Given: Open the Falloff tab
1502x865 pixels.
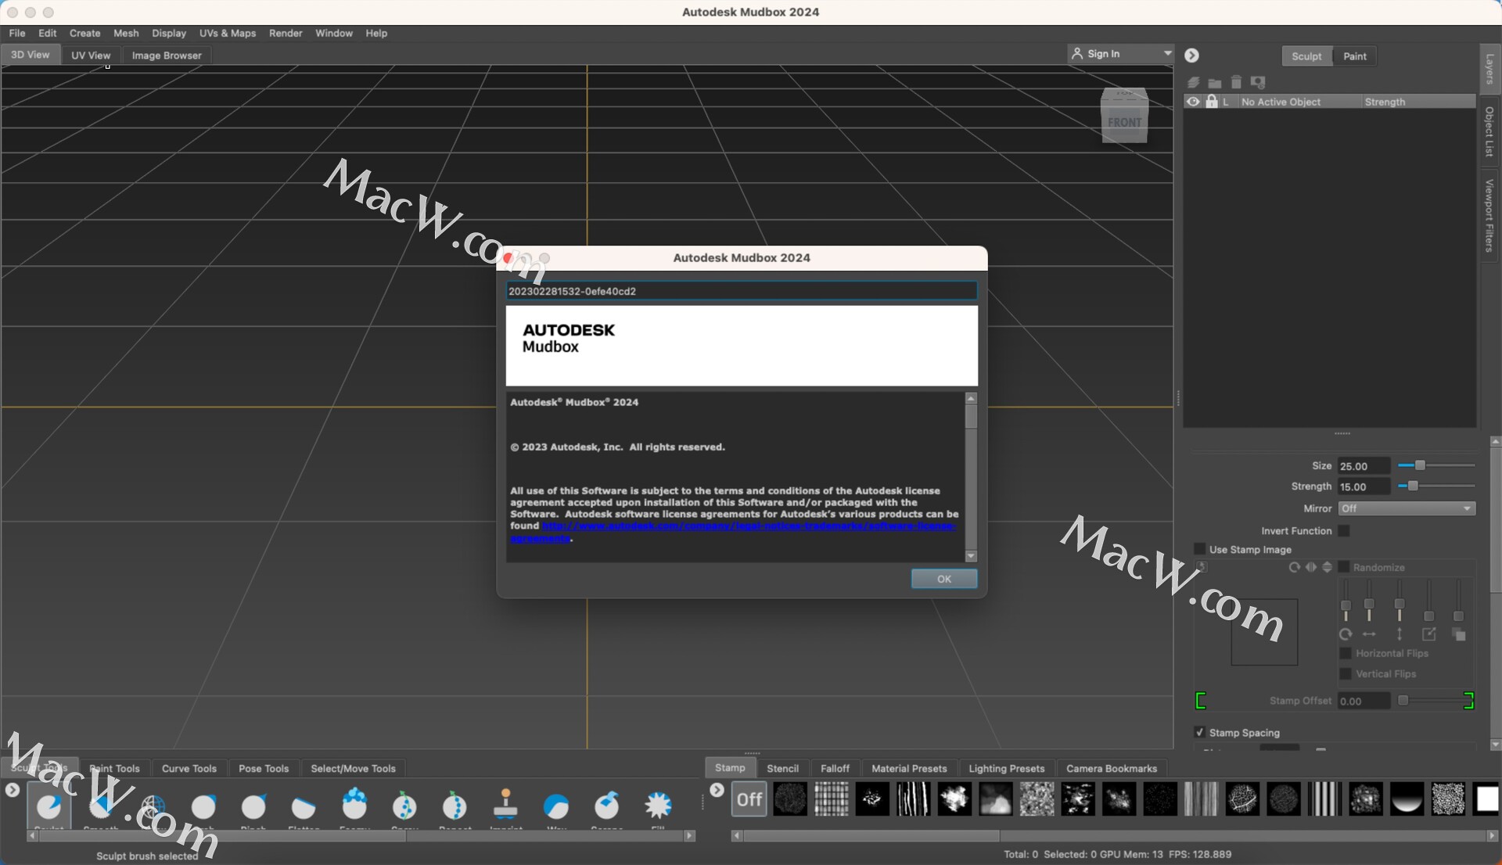Looking at the screenshot, I should (x=835, y=769).
